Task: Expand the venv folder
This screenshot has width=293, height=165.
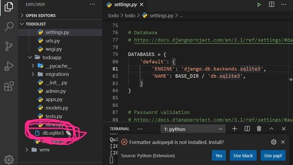Action: [44, 150]
